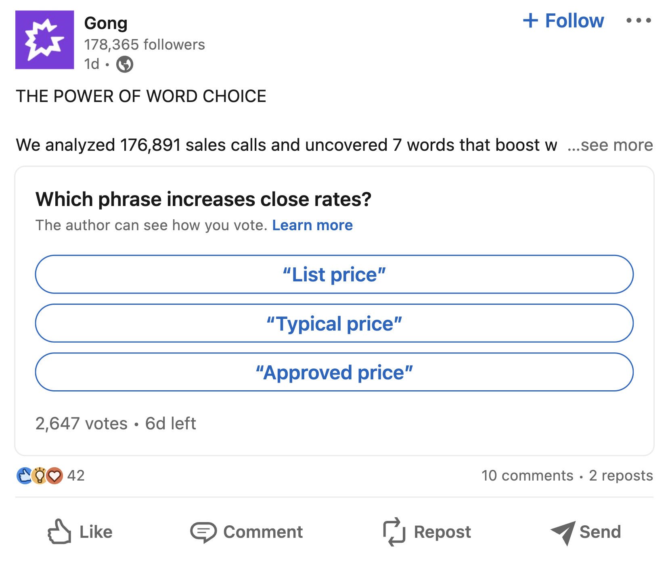Open the Learn more link
Screen dimensions: 670x562
pos(312,225)
